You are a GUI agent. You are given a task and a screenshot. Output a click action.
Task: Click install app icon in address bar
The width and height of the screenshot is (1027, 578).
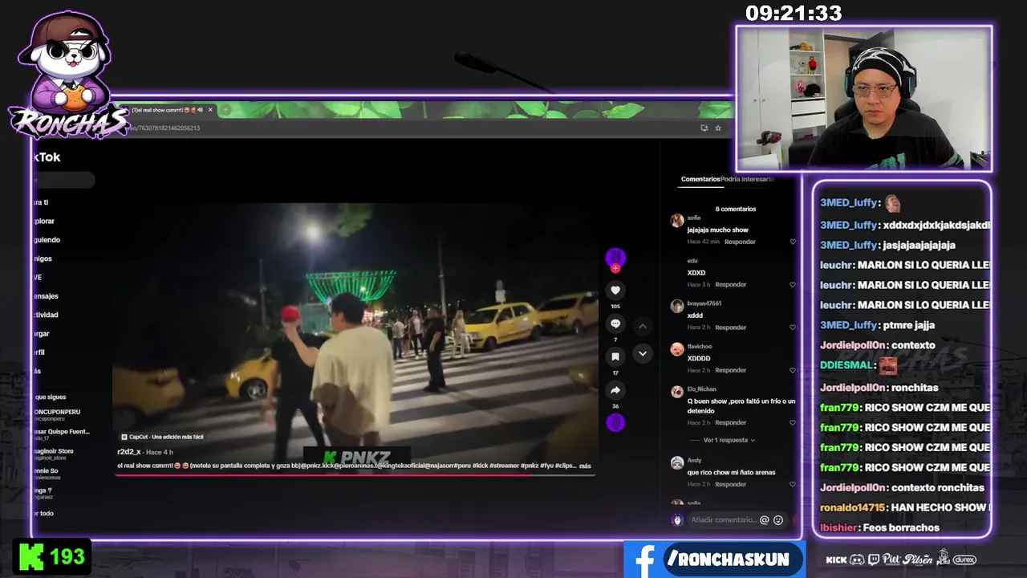pyautogui.click(x=704, y=128)
